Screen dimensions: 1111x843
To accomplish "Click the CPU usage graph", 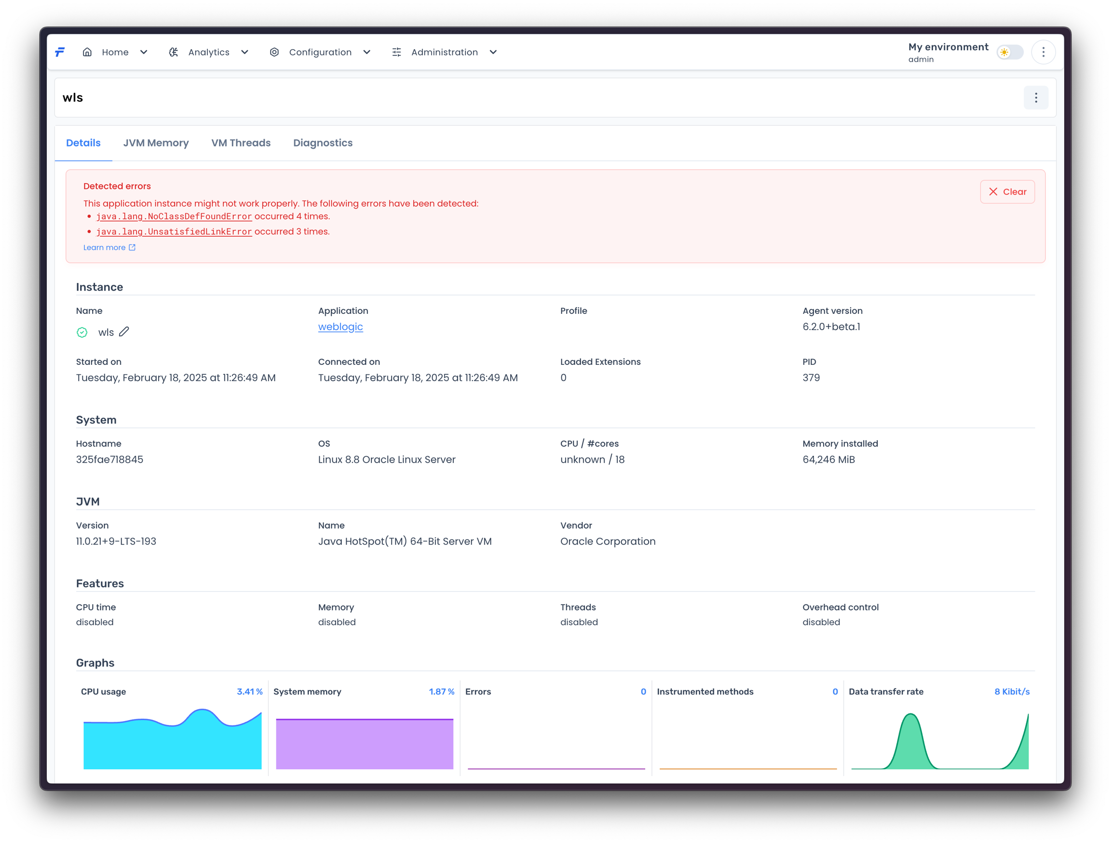I will (172, 738).
